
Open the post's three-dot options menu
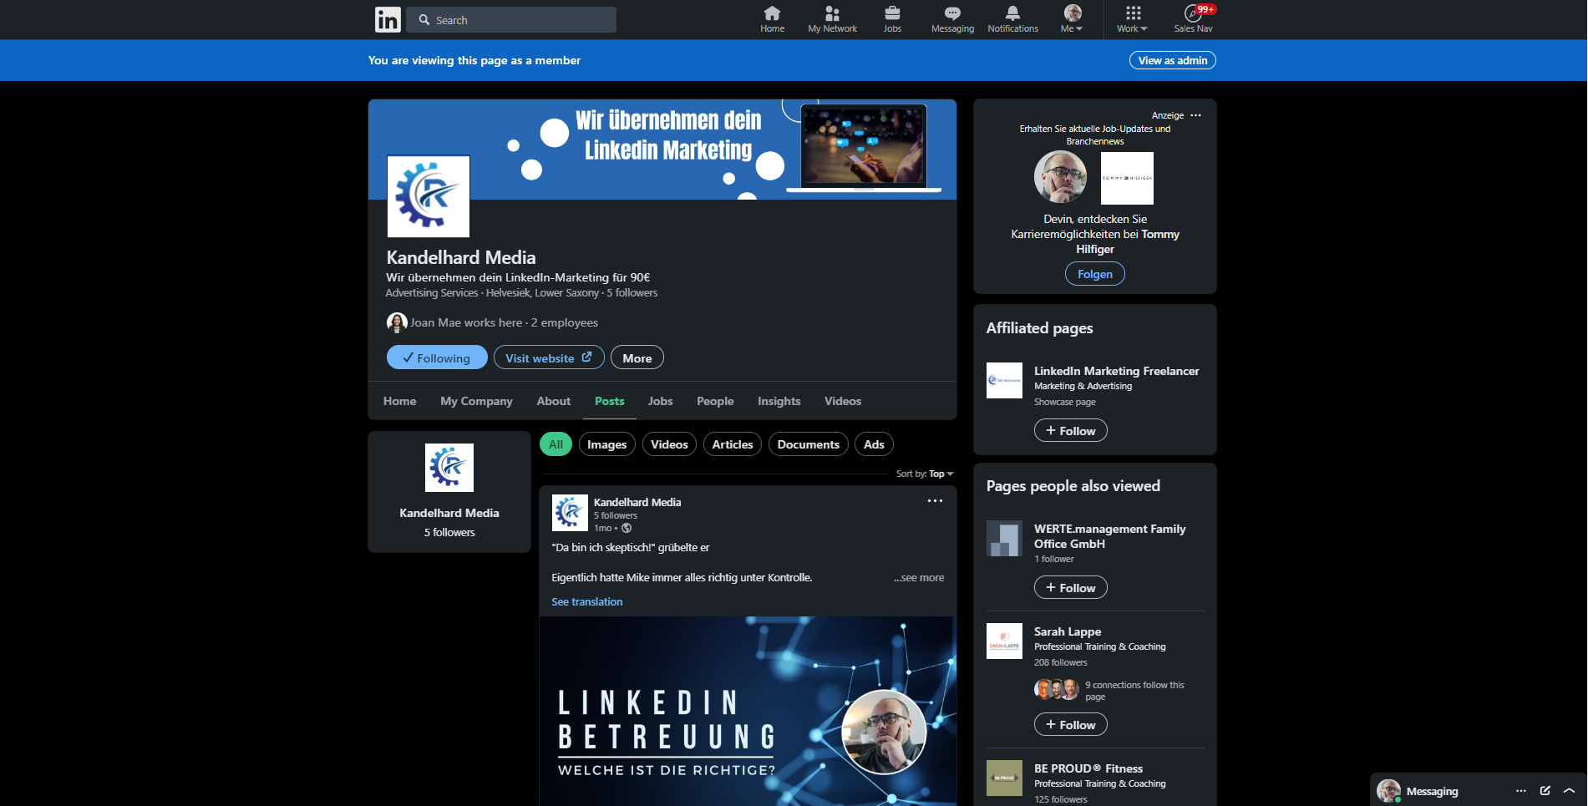[x=935, y=501]
